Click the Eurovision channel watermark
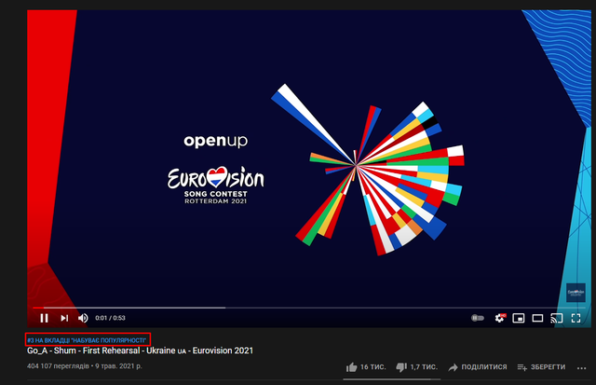The height and width of the screenshot is (385, 596). 576,293
